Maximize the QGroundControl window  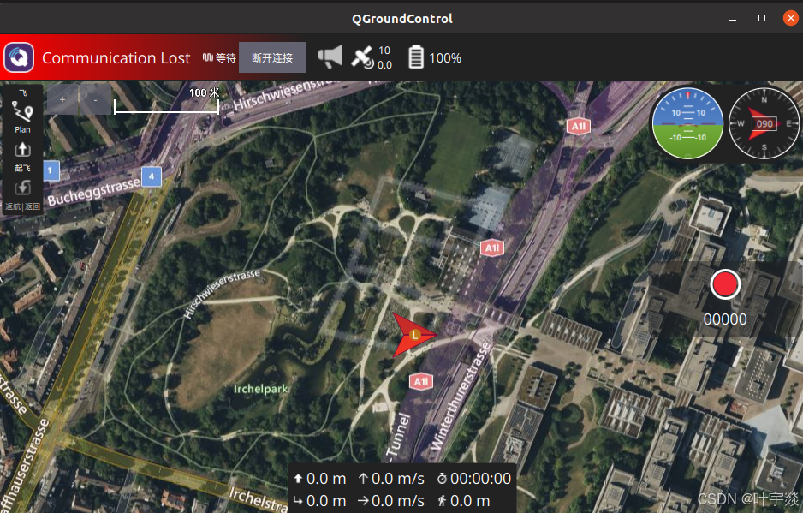(762, 19)
